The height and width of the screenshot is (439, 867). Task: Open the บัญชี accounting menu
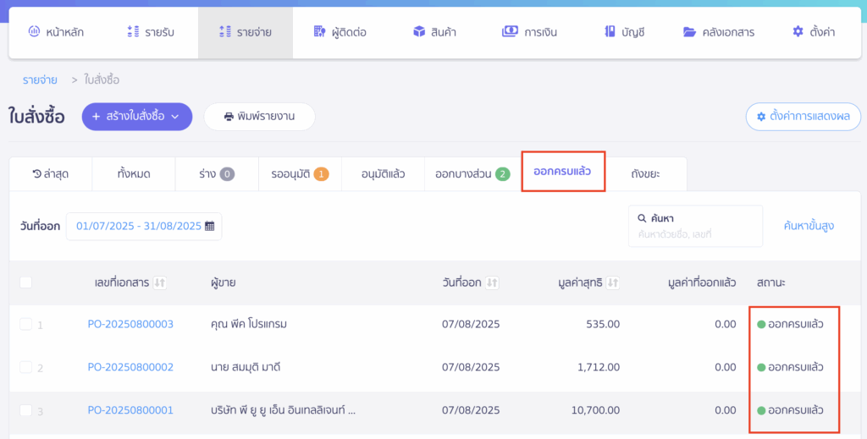[x=624, y=32]
